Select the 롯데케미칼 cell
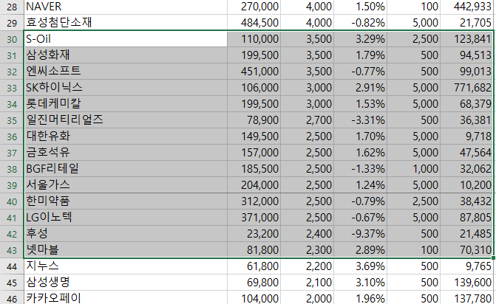This screenshot has width=496, height=304. tap(126, 104)
